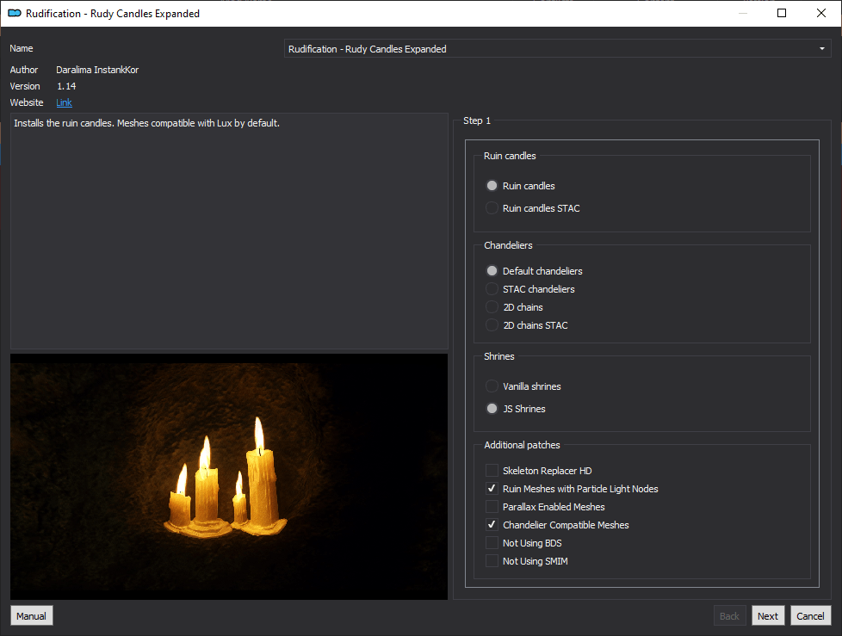Click the disabled Back button
The height and width of the screenshot is (636, 842).
729,615
